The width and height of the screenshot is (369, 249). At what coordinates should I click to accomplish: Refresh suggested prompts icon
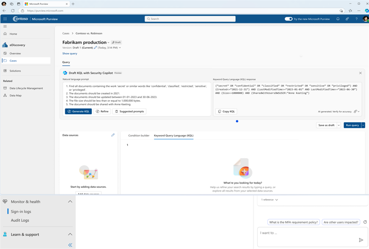click(x=365, y=222)
